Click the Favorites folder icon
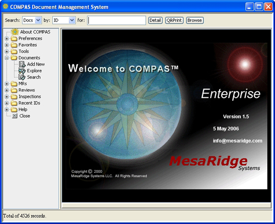 (x=14, y=45)
